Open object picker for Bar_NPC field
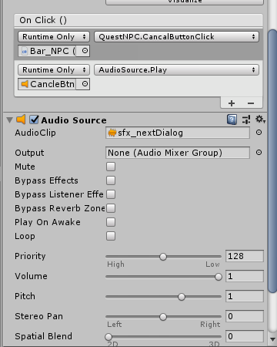The height and width of the screenshot is (347, 277). pos(85,51)
